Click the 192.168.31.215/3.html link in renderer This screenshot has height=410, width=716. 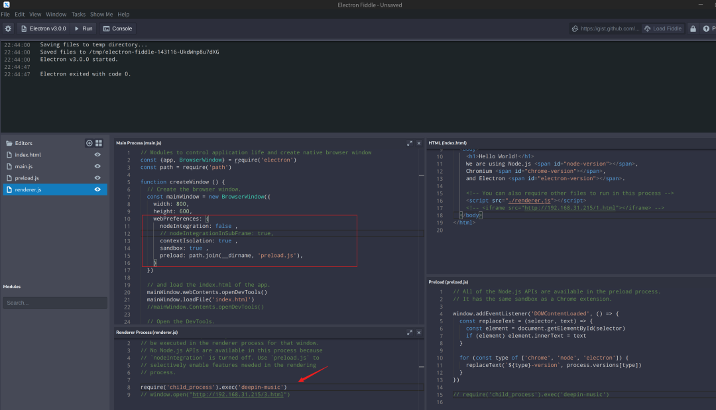[237, 395]
